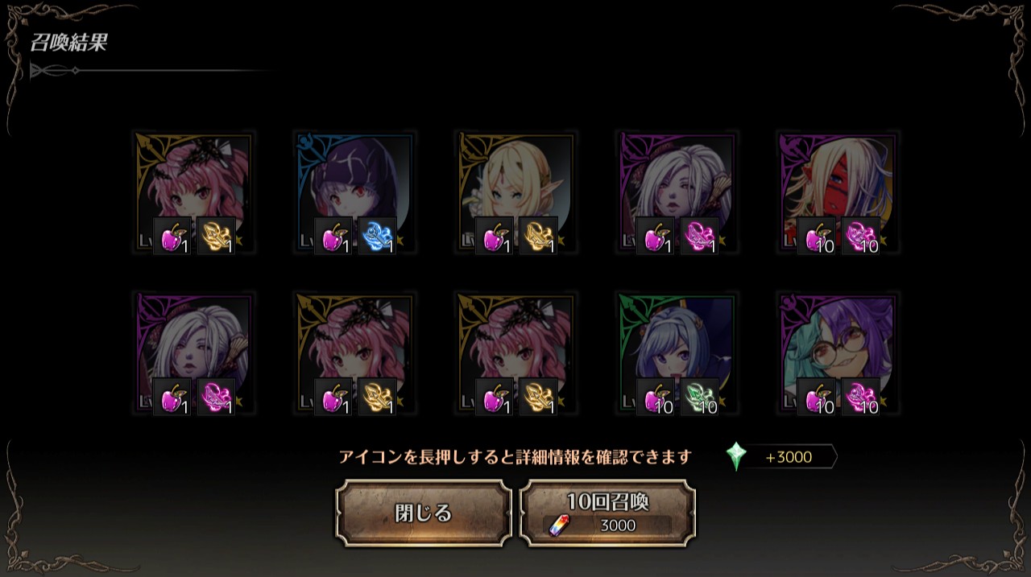Select the purple-hooded character with blue frame
Screen dimensions: 1031x577
(x=355, y=192)
